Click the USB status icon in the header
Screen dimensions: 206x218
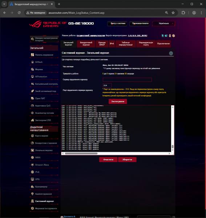pos(170,36)
